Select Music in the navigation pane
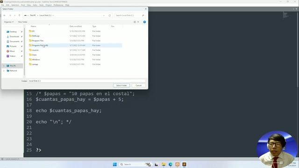This screenshot has height=168, width=299. click(x=12, y=51)
